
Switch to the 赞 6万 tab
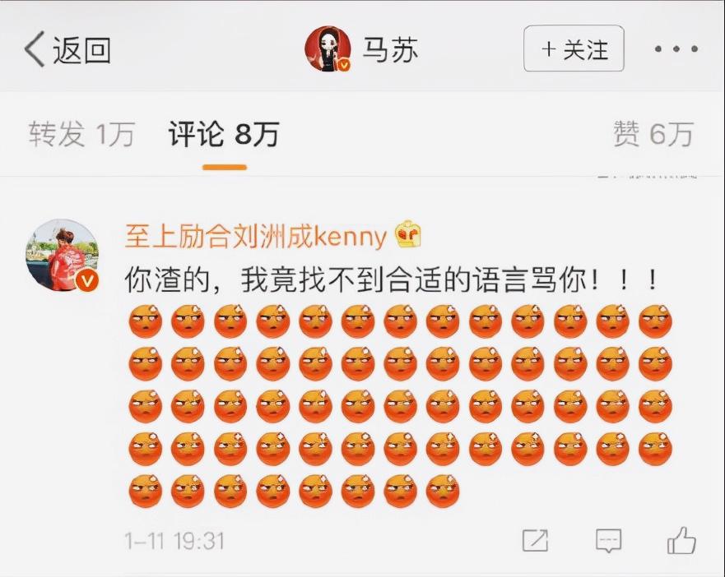pos(653,134)
